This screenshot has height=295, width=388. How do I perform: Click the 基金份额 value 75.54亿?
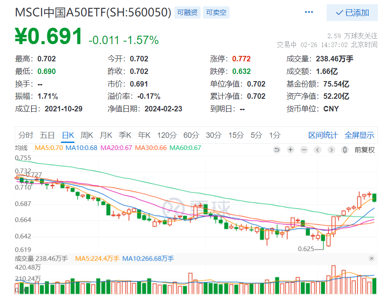pos(336,84)
